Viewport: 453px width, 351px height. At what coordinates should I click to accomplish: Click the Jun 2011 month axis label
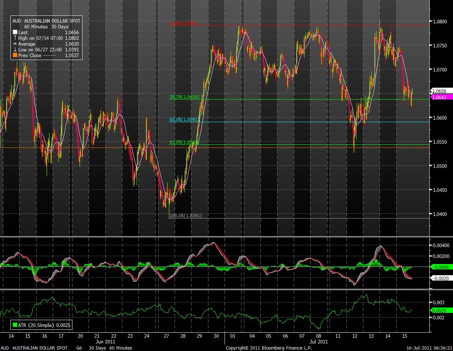pos(105,342)
